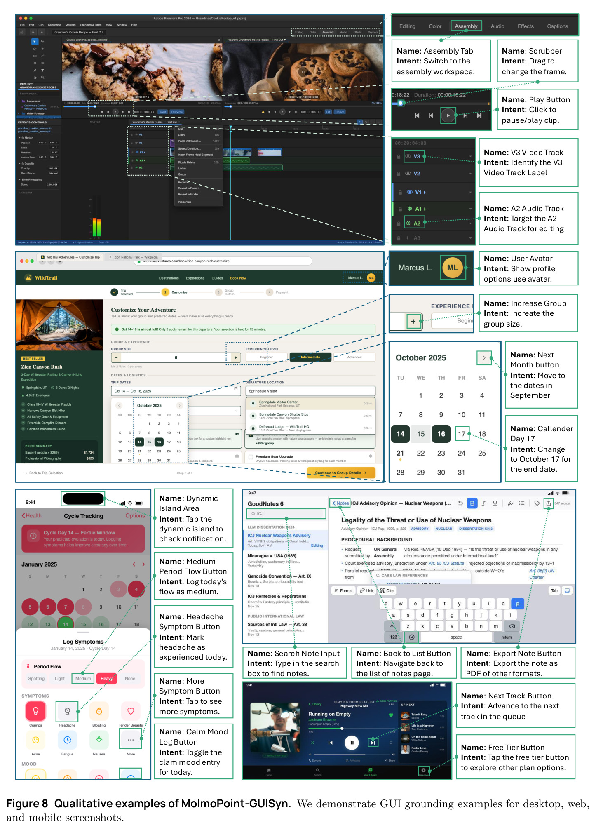
Task: Tap the Tender Breasts heart icon
Action: pyautogui.click(x=131, y=711)
